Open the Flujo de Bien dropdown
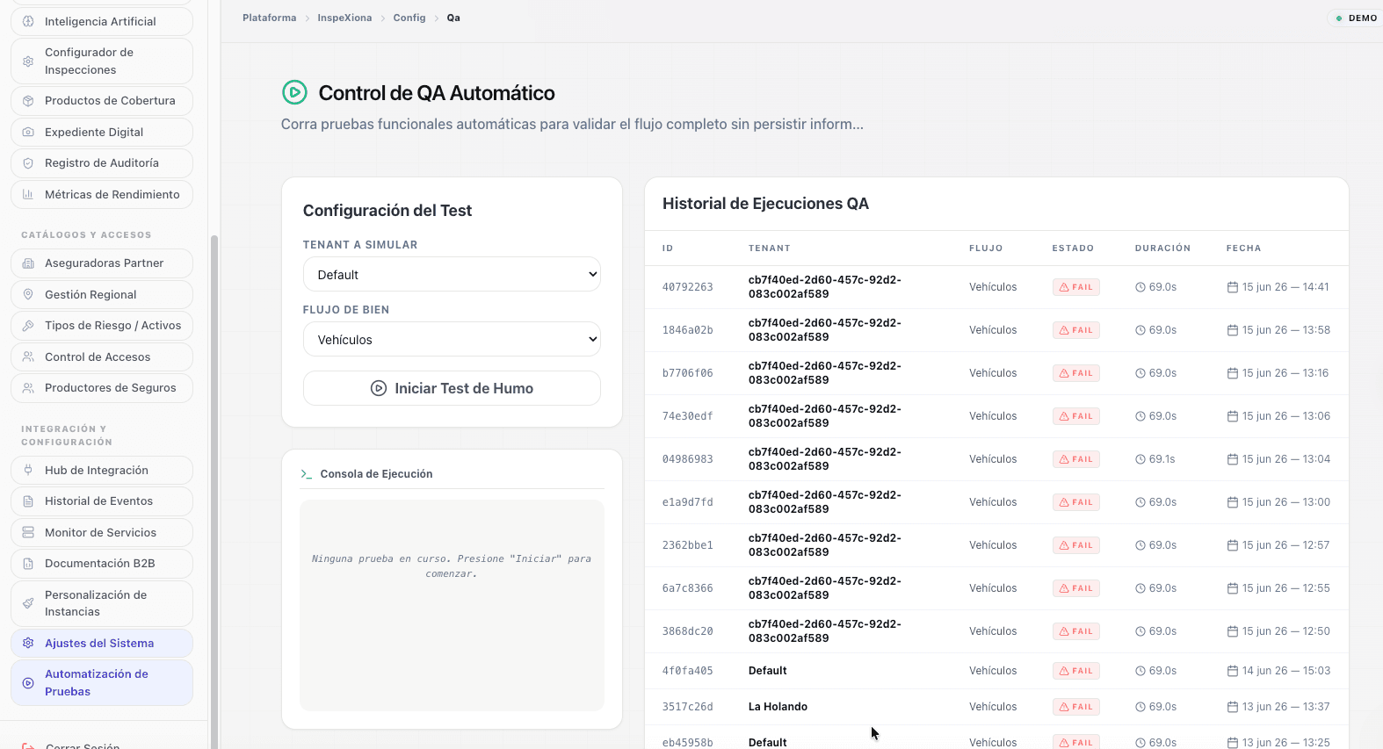This screenshot has width=1383, height=749. (452, 340)
